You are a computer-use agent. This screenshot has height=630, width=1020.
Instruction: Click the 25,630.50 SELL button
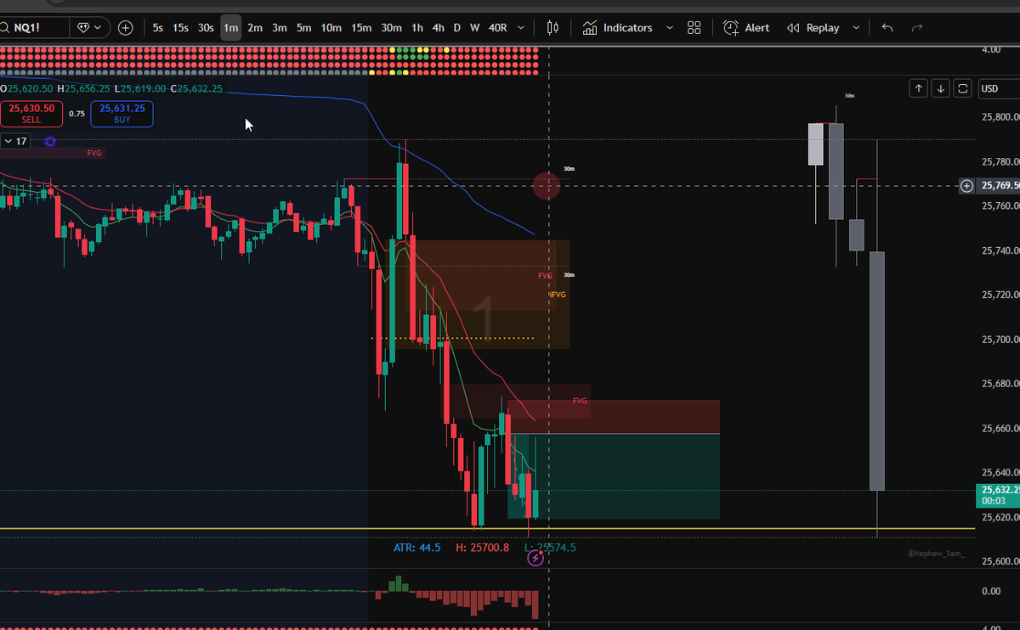[31, 114]
